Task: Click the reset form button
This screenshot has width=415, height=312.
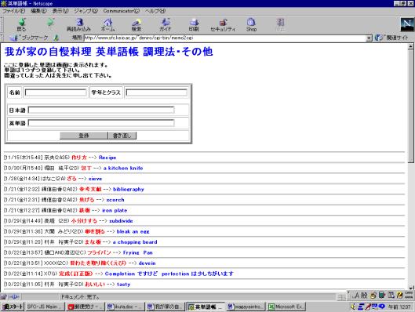Action: click(122, 136)
